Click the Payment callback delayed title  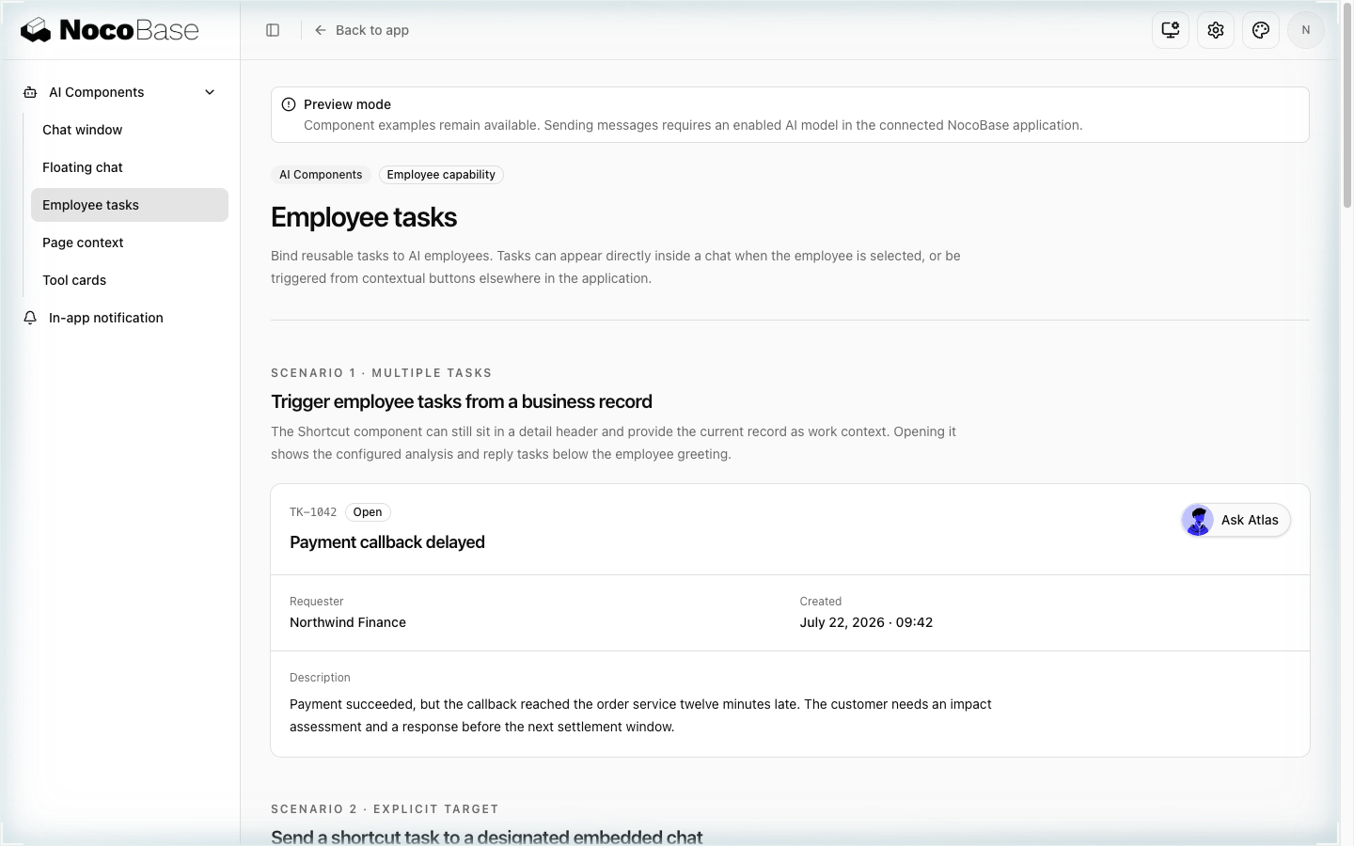387,542
